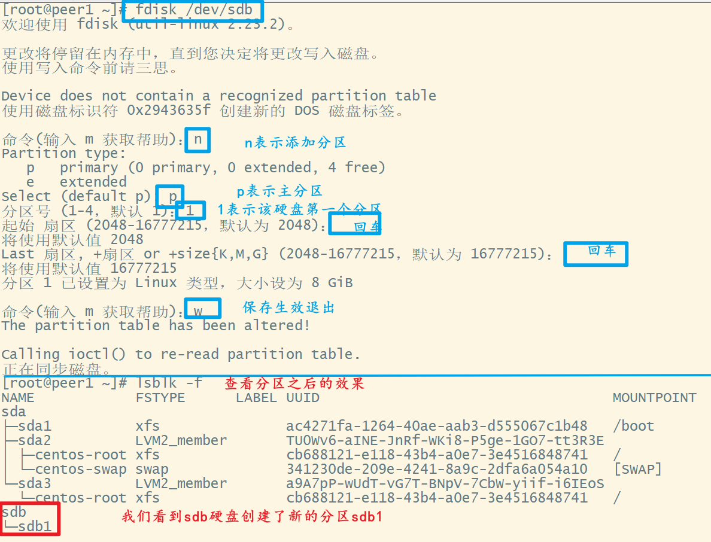Click the boxed 'n' command input
Viewport: 711px width, 542px height.
[x=197, y=139]
